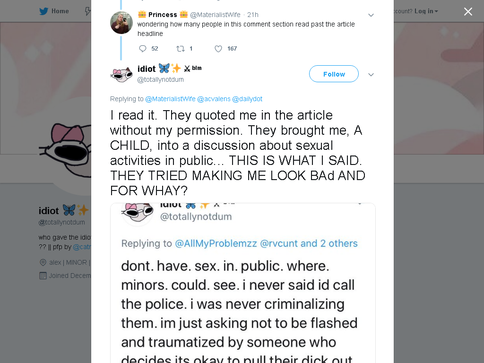Click the Twitter bird Home icon

point(44,11)
